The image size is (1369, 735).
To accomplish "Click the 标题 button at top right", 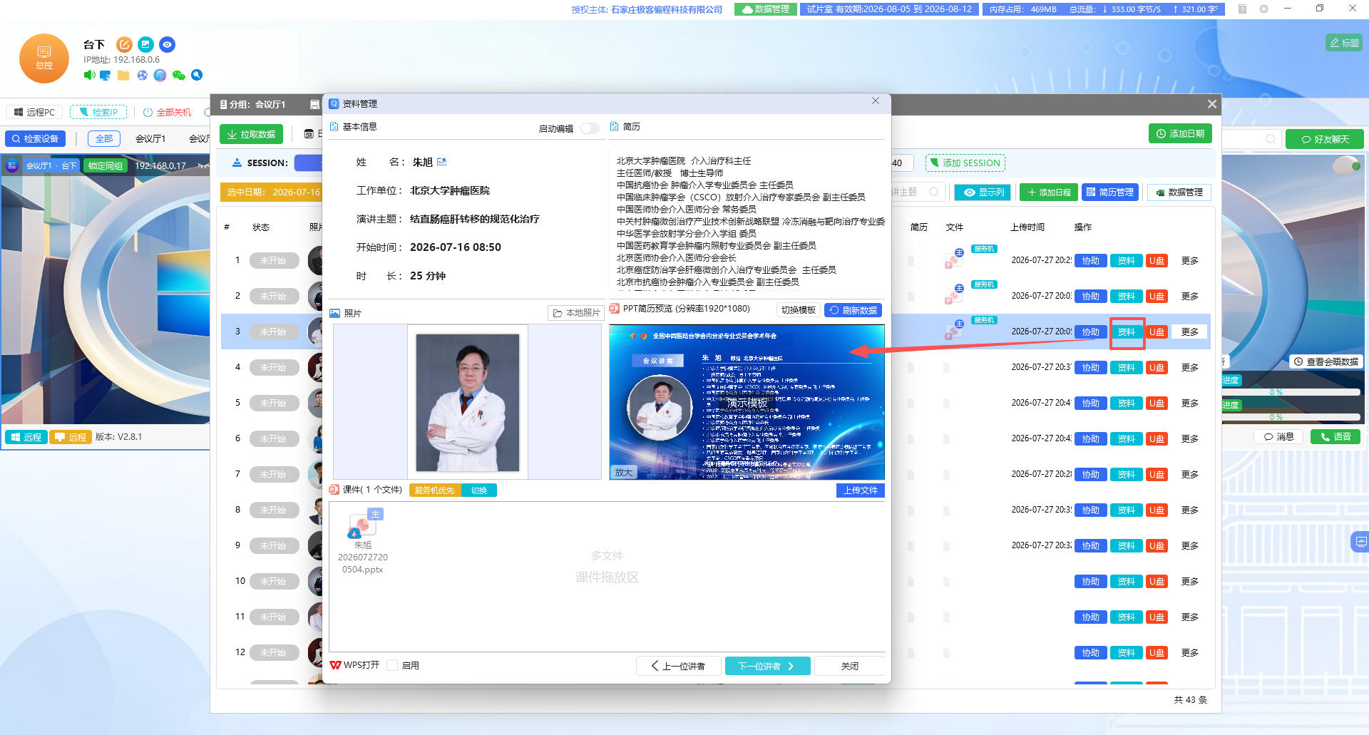I will point(1345,43).
